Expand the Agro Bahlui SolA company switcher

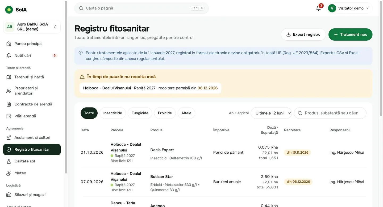32,27
